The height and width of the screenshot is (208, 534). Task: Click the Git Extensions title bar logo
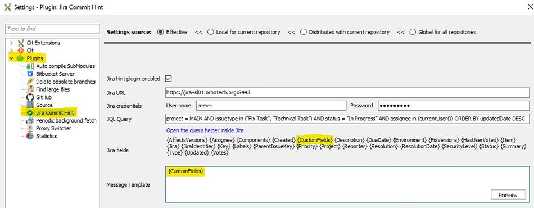(x=7, y=7)
